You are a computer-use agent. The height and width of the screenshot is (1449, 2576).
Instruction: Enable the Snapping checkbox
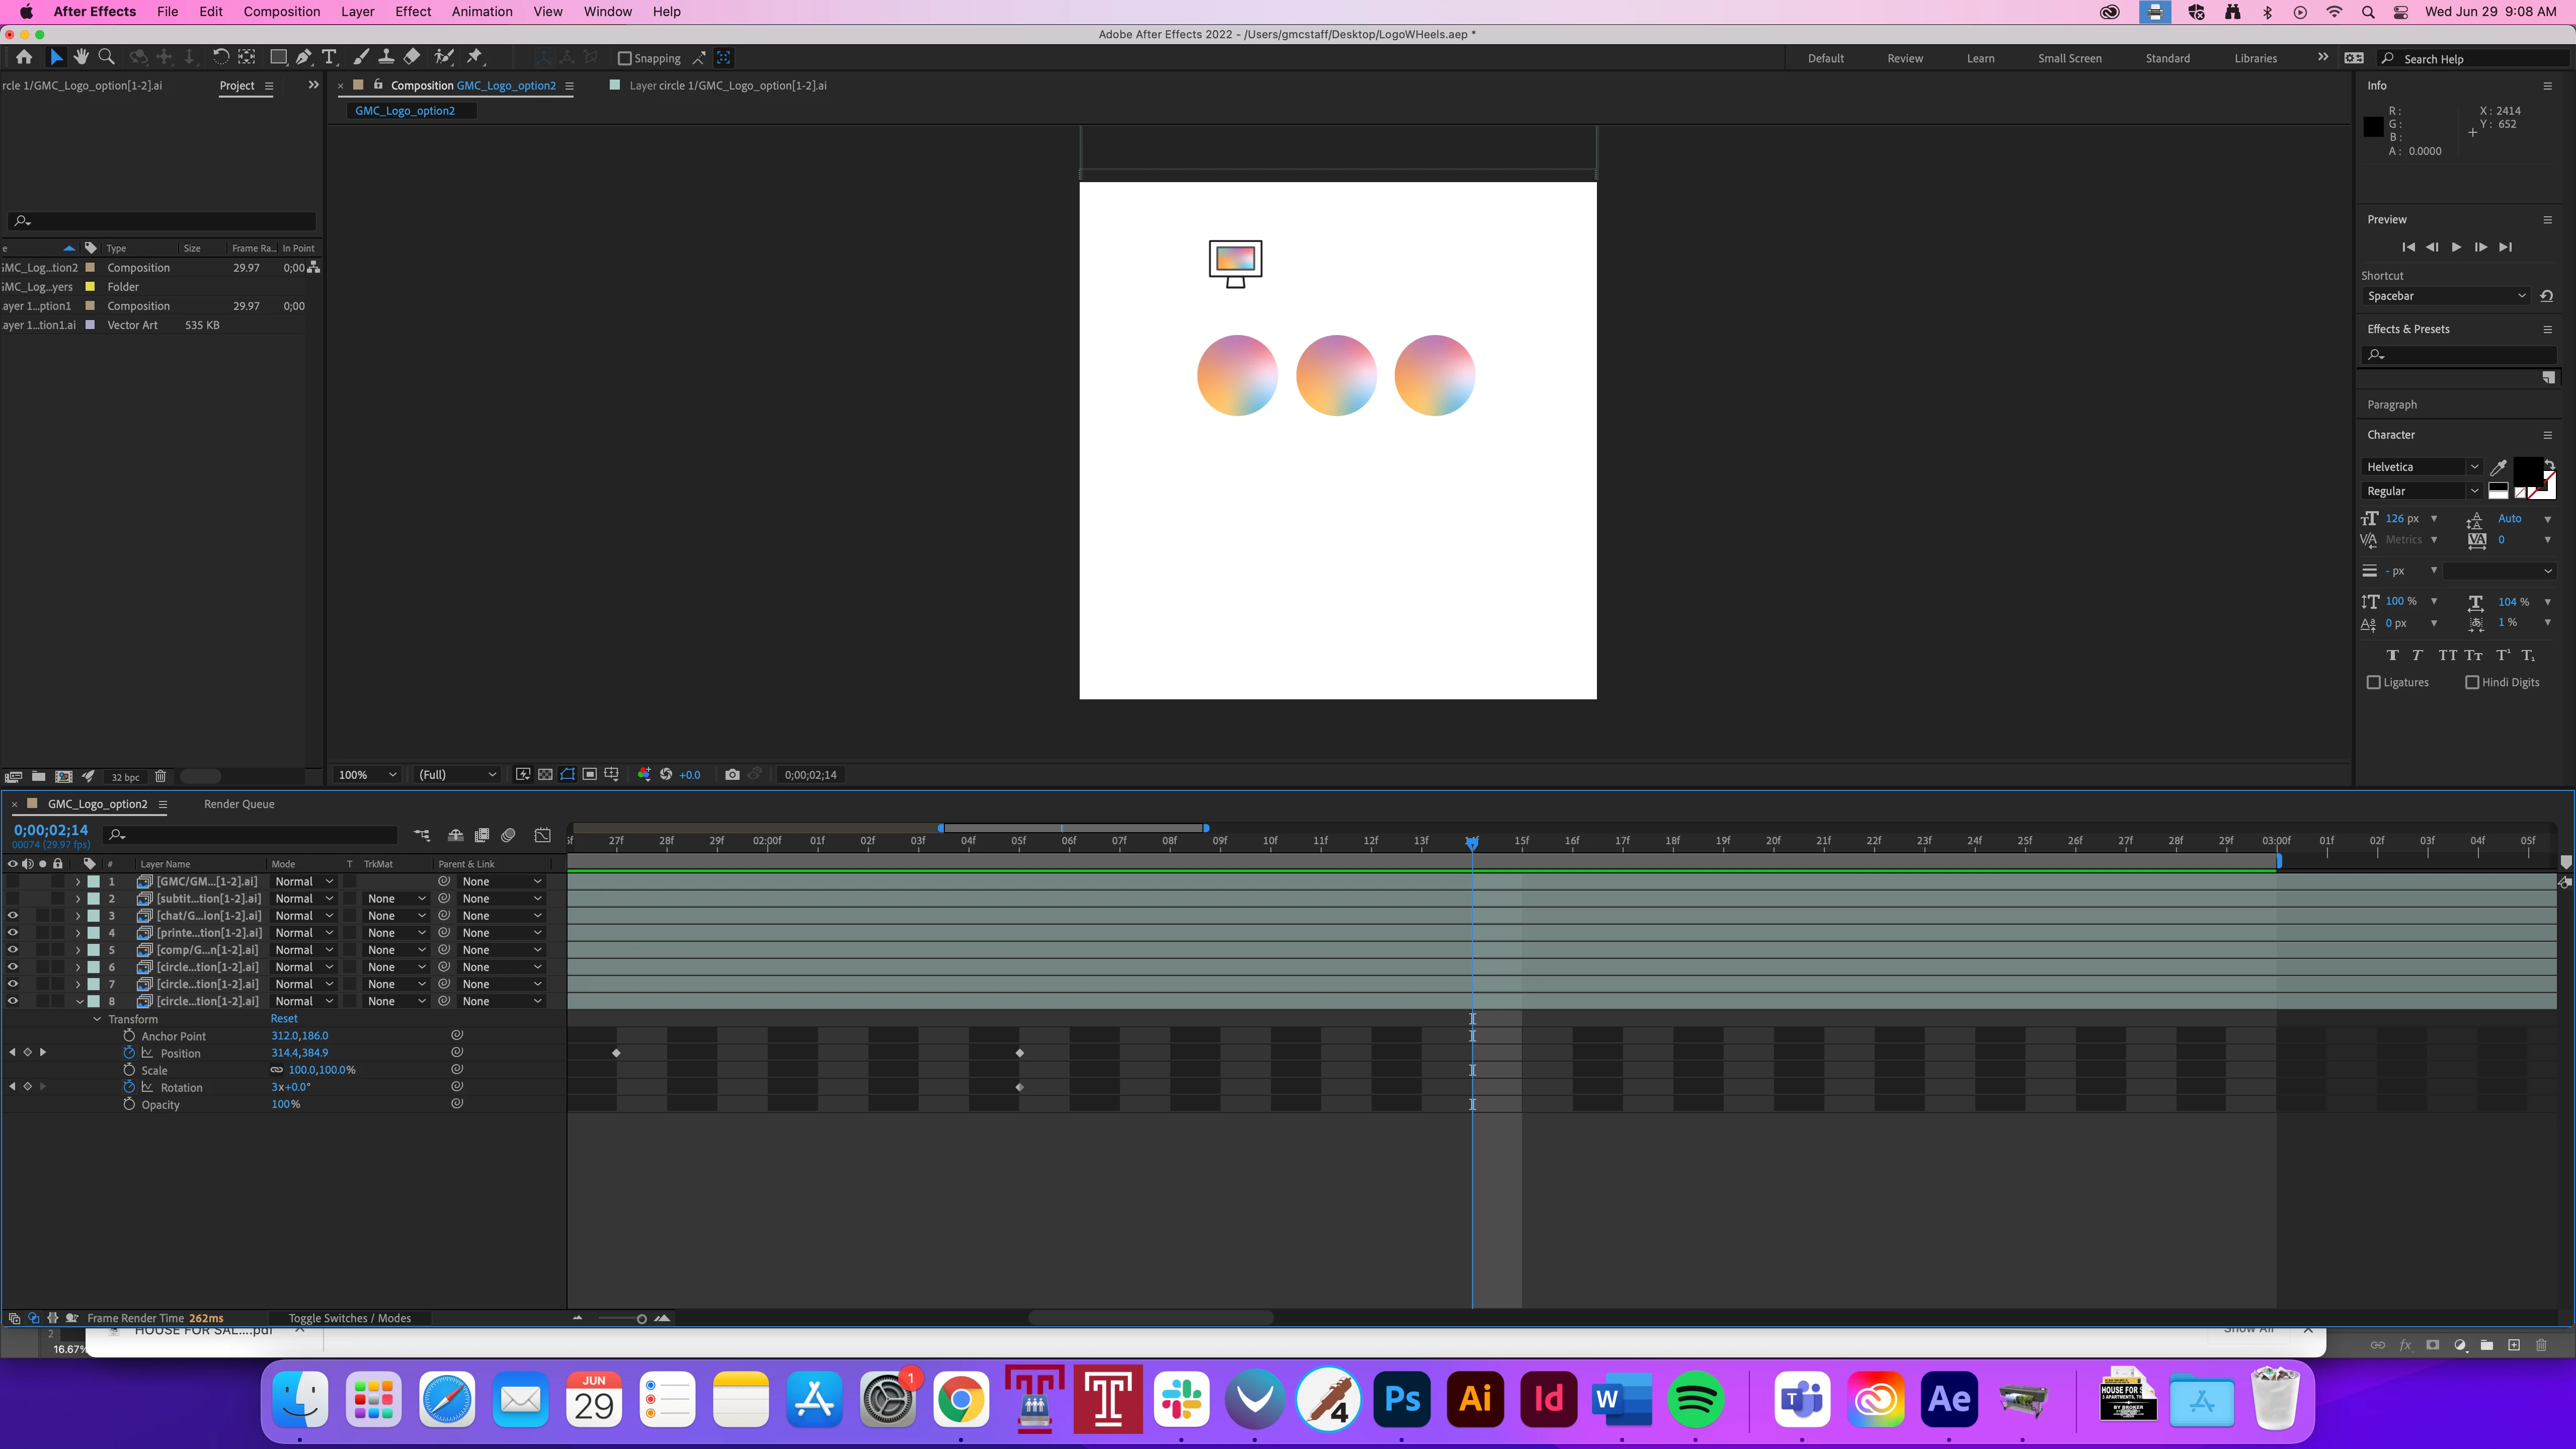point(624,58)
